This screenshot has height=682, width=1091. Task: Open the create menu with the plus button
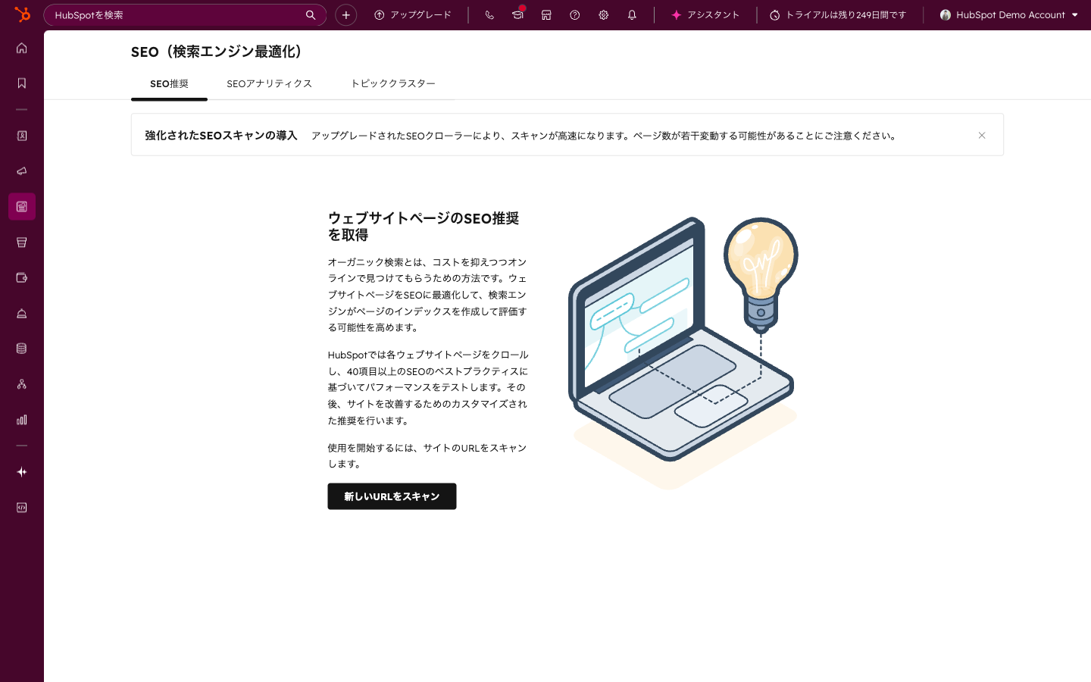click(x=345, y=14)
